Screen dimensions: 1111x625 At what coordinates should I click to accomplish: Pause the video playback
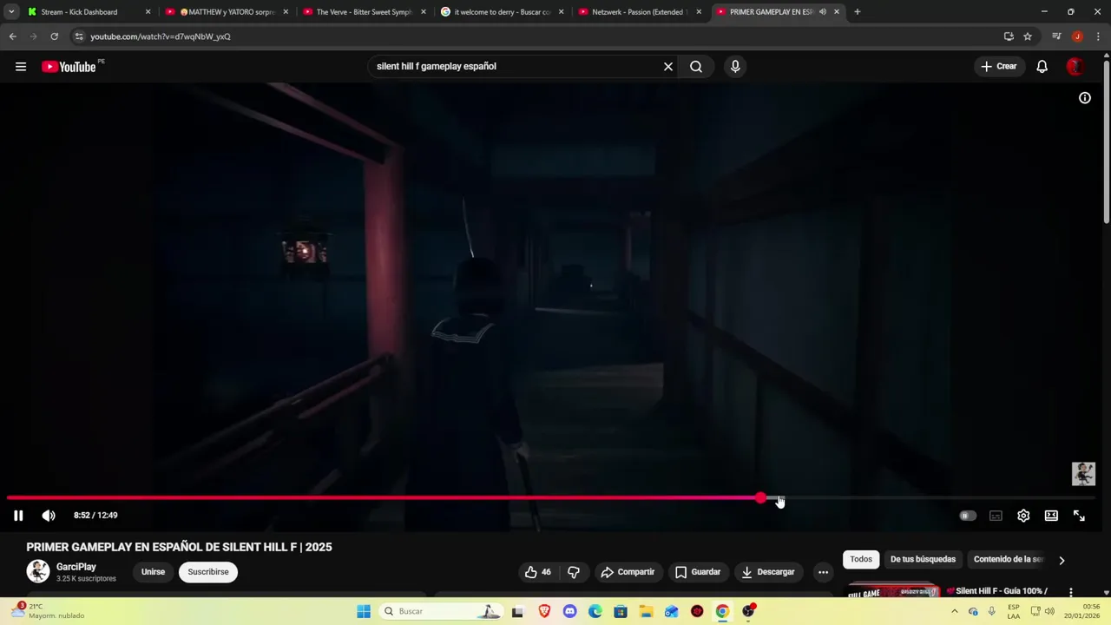pos(18,516)
